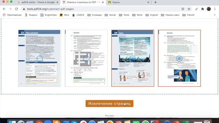Expand the Social bookmarks folder
This screenshot has height=123, width=219.
tap(110, 15)
